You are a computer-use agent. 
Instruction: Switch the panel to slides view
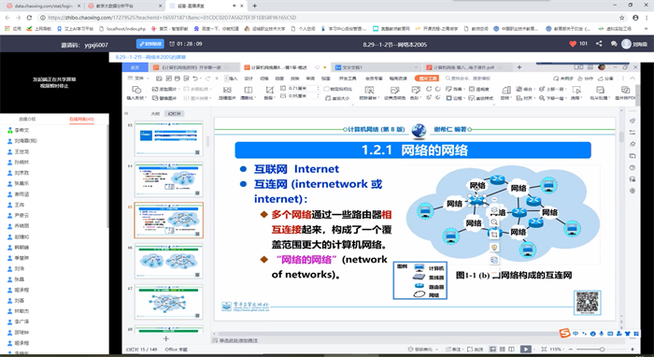point(174,113)
